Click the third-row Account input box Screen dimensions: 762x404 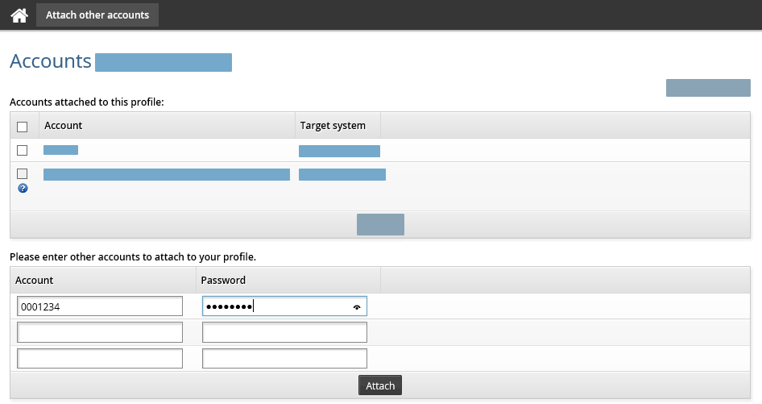[x=100, y=358]
